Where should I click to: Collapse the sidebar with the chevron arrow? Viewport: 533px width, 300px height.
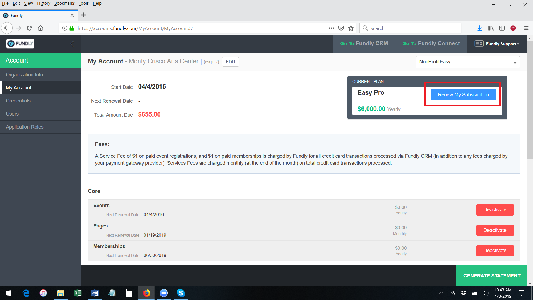72,44
